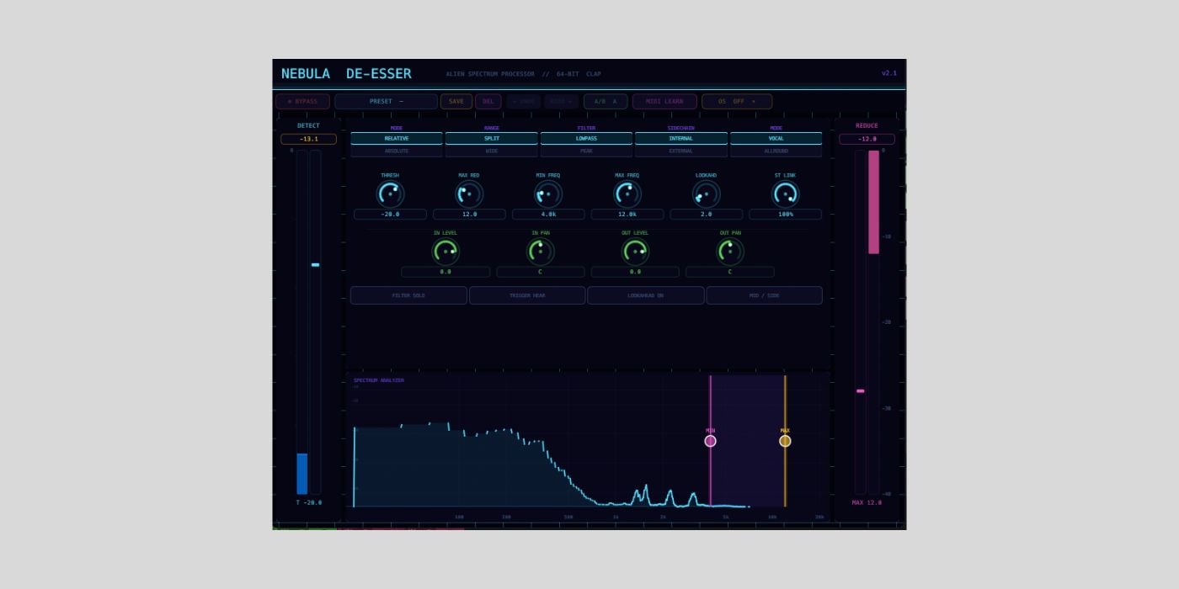Click the MAX RED knob
The width and height of the screenshot is (1179, 589).
tap(469, 194)
